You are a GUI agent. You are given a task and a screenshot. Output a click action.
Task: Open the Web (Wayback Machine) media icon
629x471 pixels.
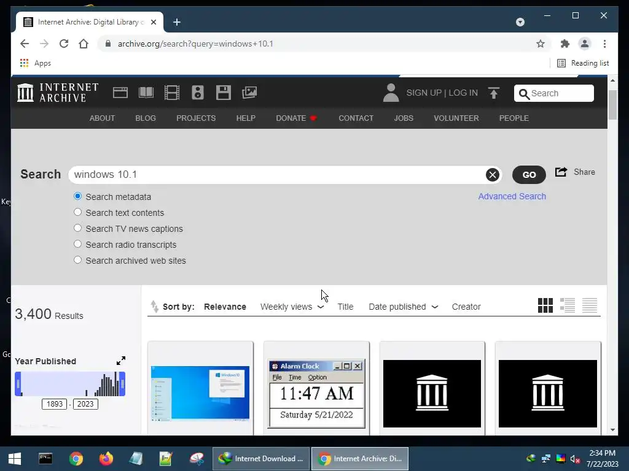click(x=120, y=93)
